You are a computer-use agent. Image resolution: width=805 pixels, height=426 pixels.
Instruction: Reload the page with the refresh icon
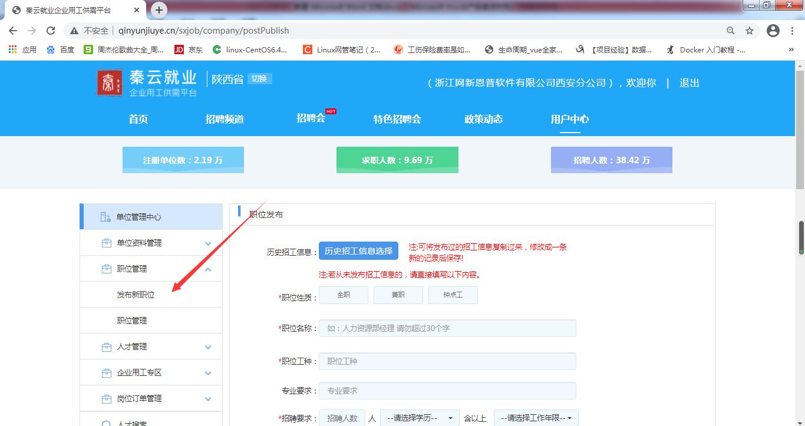click(51, 31)
